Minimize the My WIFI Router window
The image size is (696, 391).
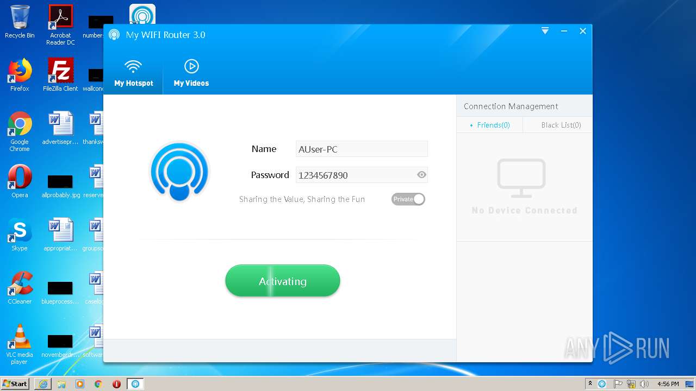pos(564,31)
